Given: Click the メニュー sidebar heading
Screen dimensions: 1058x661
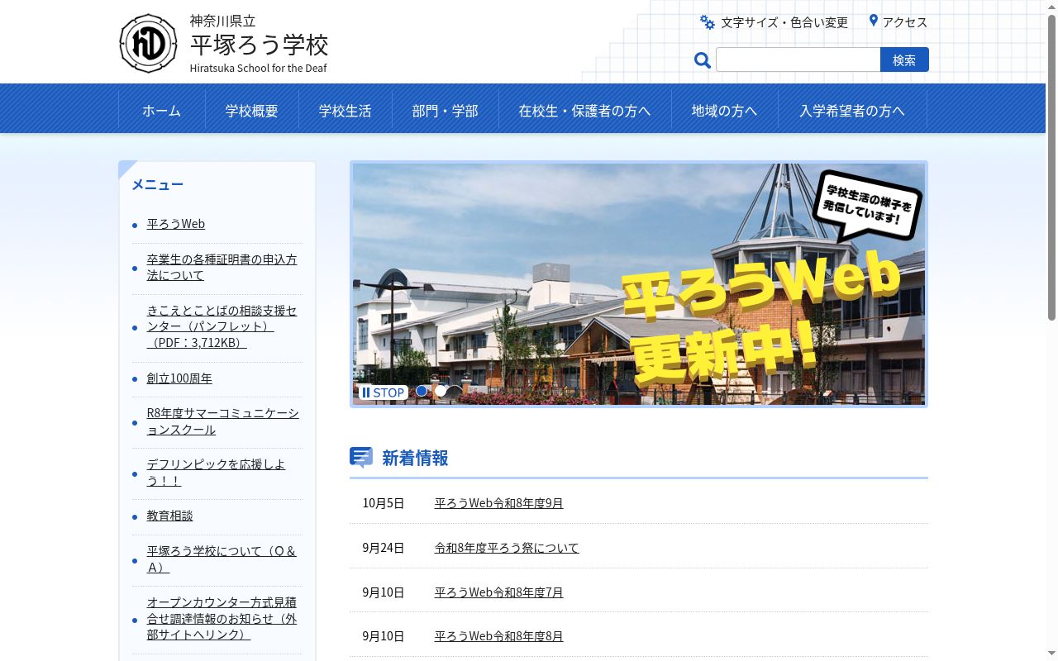Looking at the screenshot, I should [157, 184].
